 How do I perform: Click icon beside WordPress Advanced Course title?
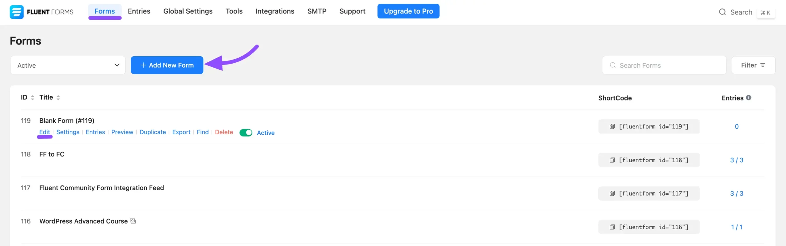133,221
